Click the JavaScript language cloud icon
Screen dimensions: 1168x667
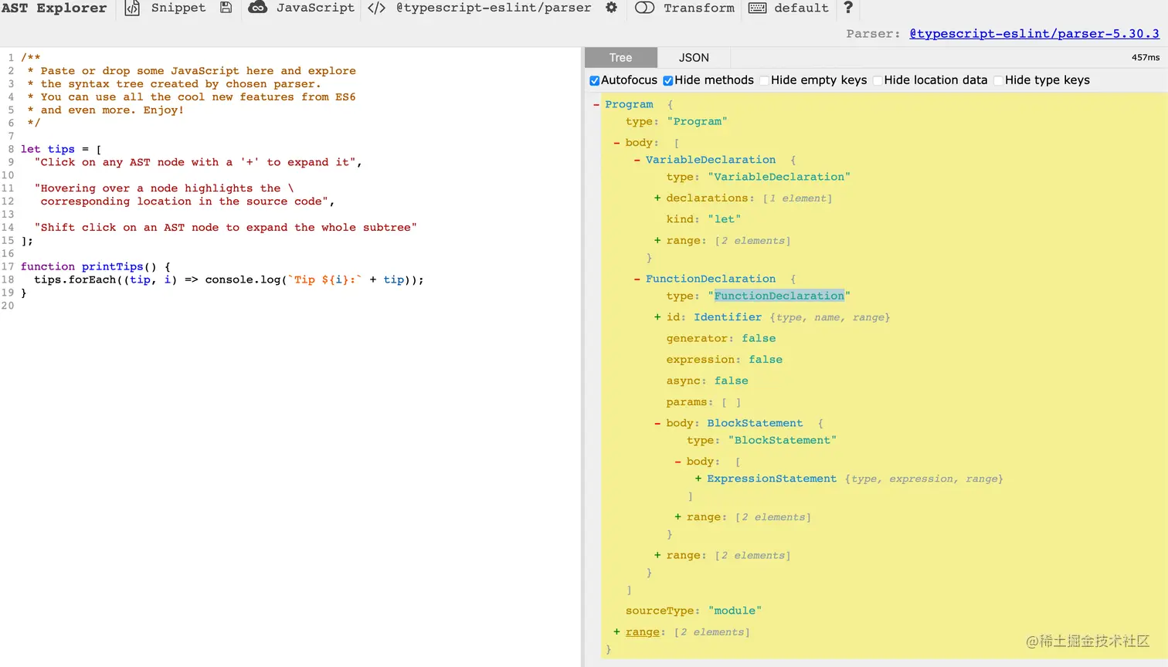pyautogui.click(x=257, y=8)
